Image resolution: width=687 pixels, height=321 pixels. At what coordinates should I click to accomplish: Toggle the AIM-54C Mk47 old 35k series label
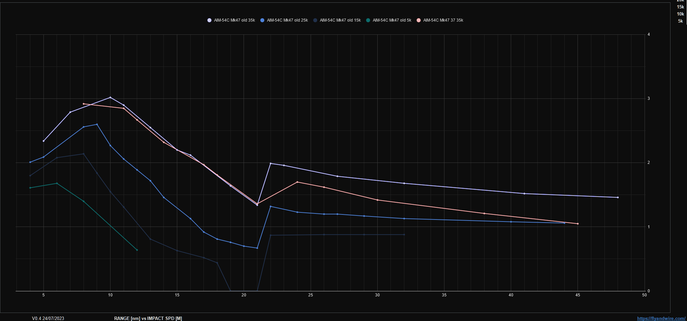click(x=234, y=20)
